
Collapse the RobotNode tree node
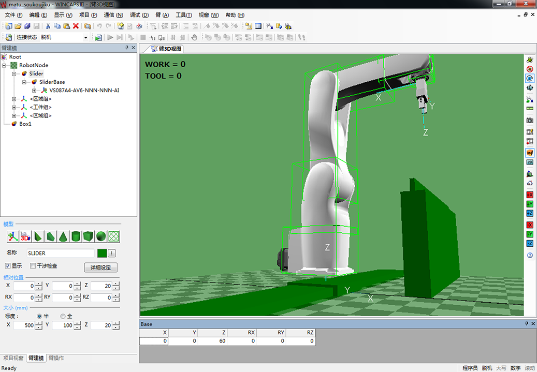point(4,65)
